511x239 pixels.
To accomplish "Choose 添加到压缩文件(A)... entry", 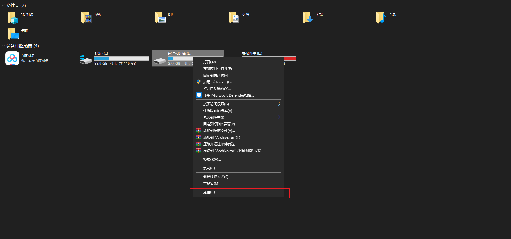I will point(238,131).
